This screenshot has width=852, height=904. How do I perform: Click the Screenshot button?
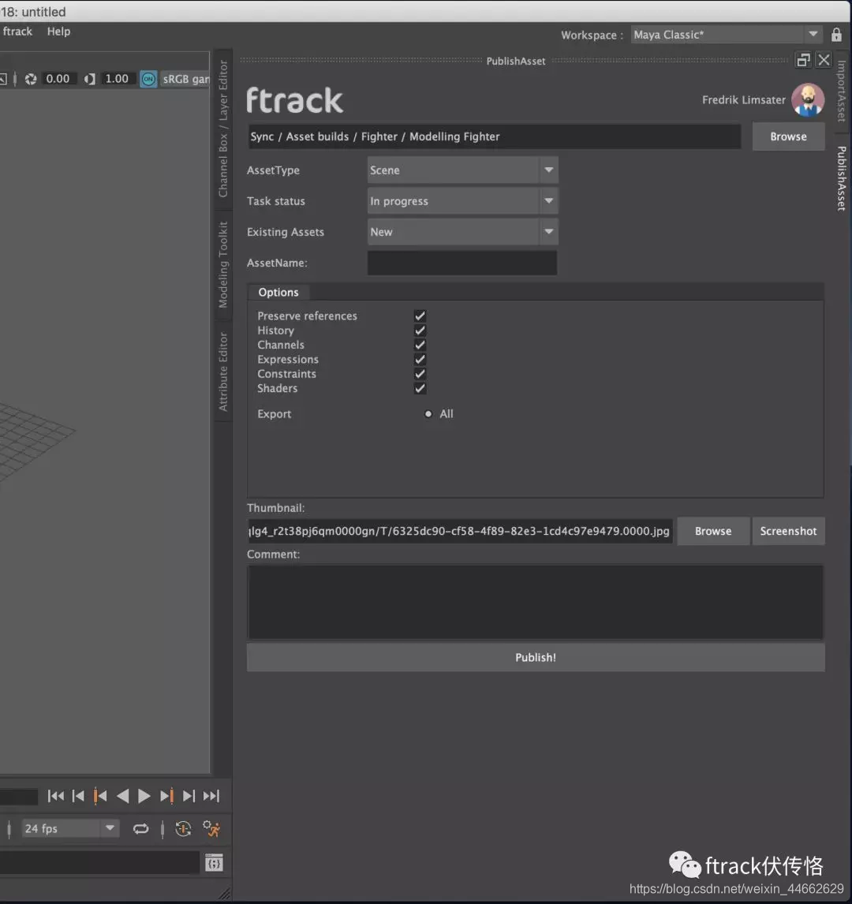click(x=788, y=531)
